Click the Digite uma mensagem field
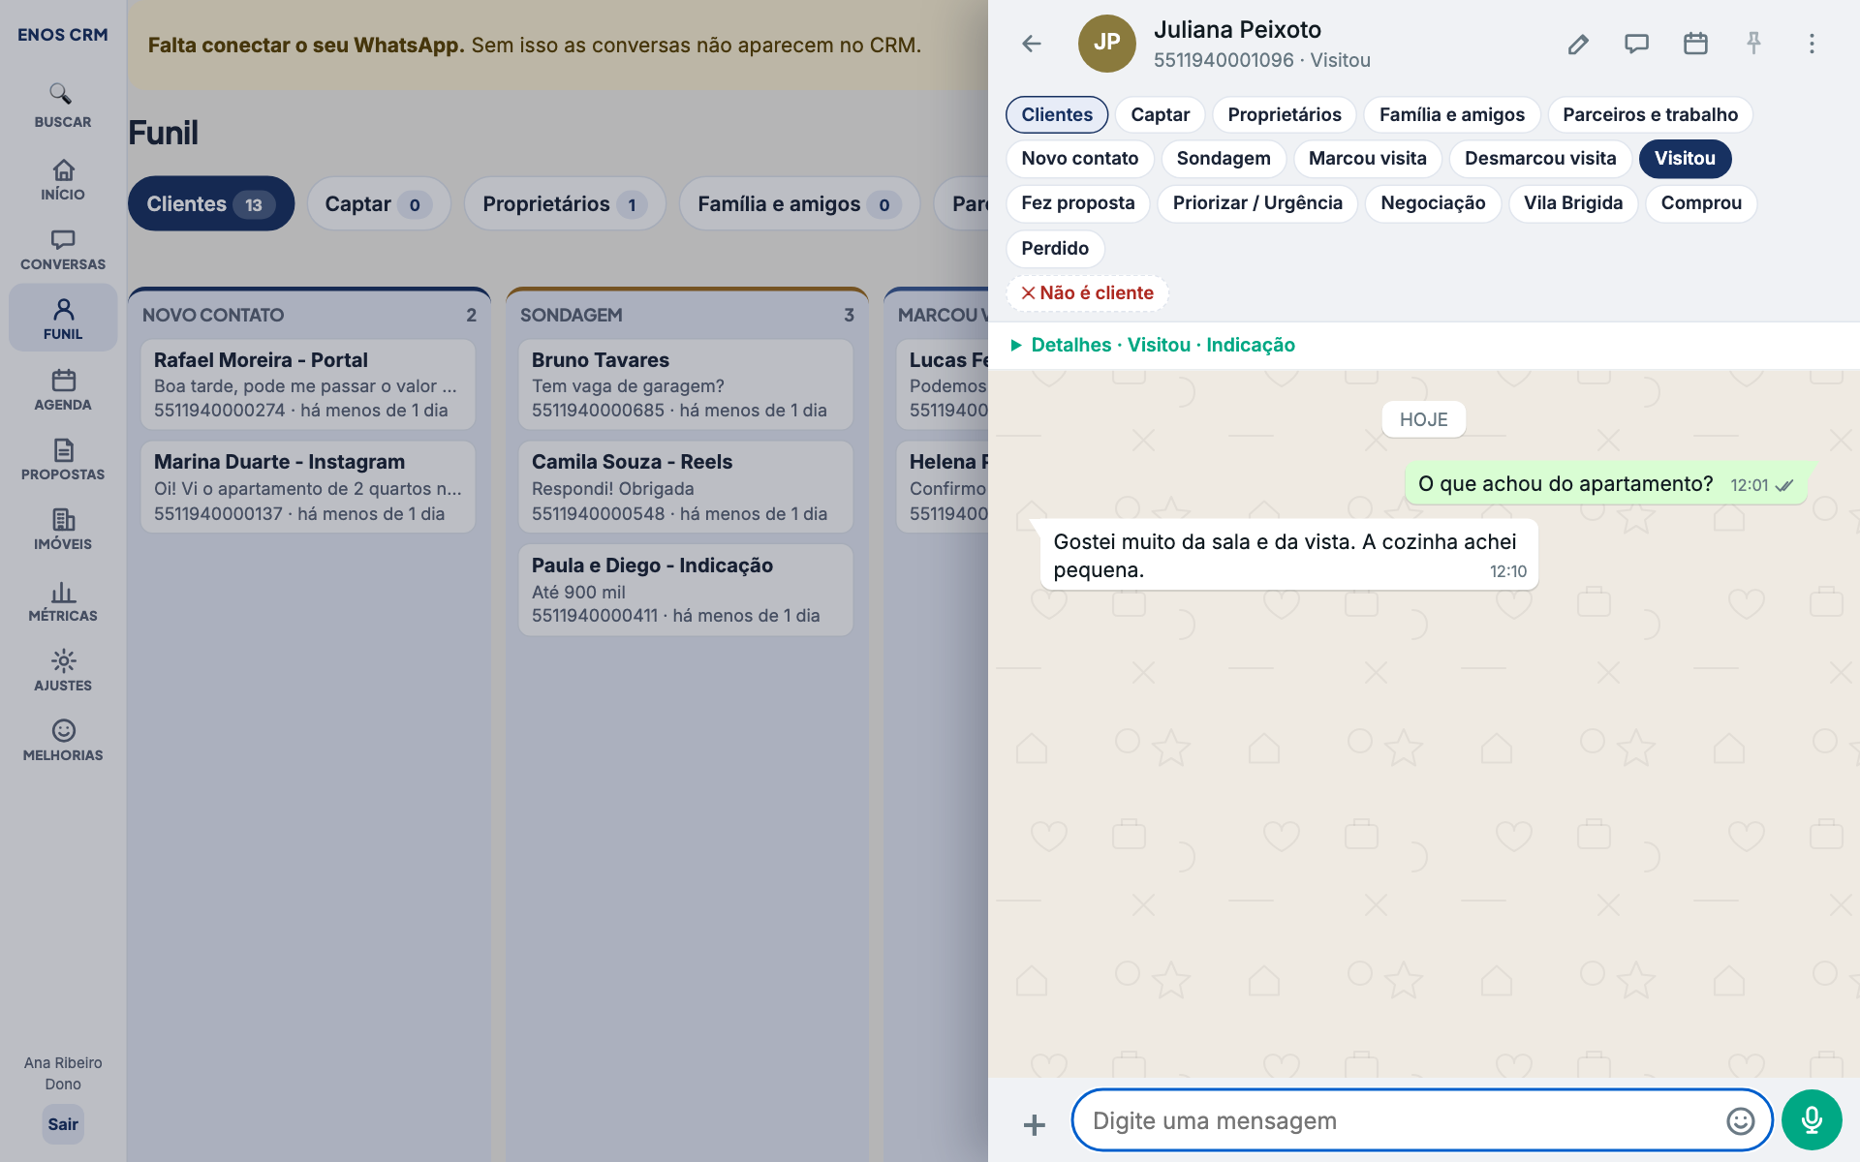Screen dimensions: 1860x1162 coord(1422,1120)
